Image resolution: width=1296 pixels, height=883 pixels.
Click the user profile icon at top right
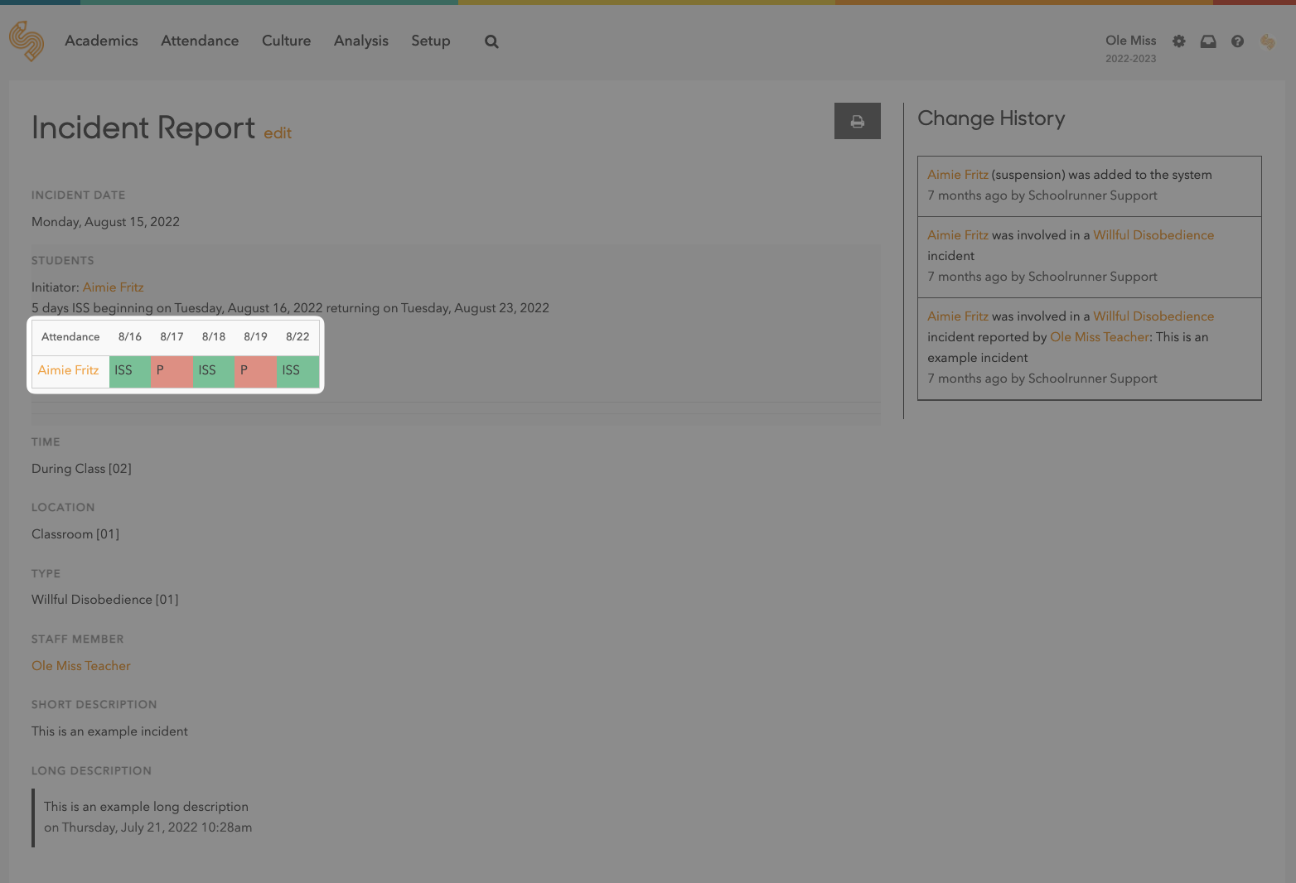1267,41
